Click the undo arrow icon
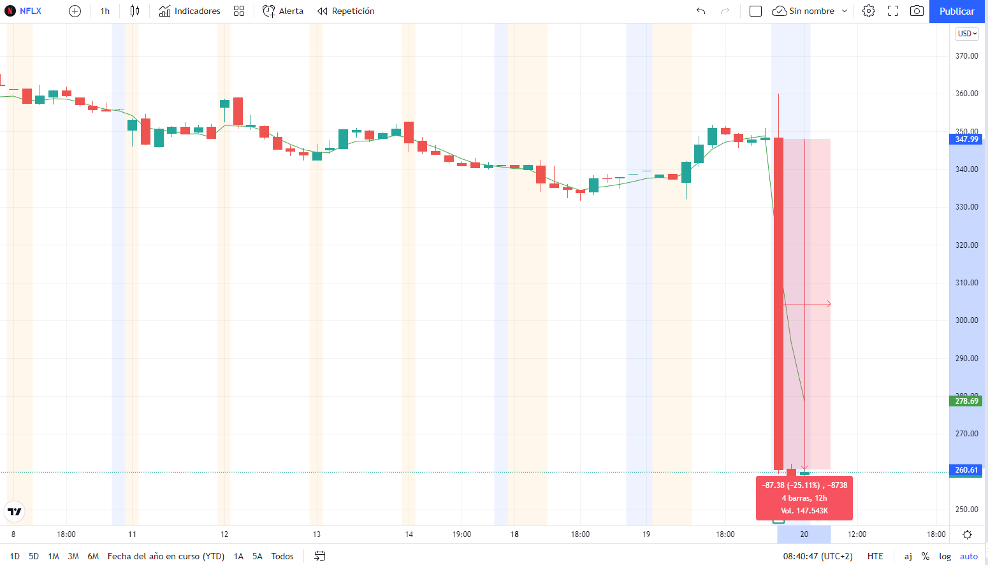This screenshot has height=565, width=988. click(701, 11)
